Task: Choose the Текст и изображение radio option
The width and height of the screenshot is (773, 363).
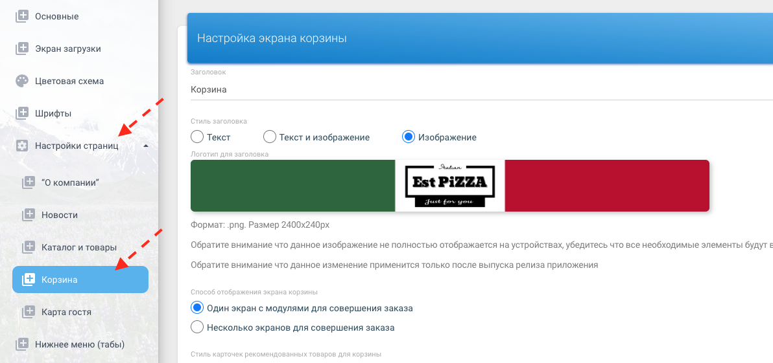Action: point(270,137)
